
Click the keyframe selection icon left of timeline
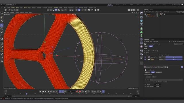[x=6, y=92]
